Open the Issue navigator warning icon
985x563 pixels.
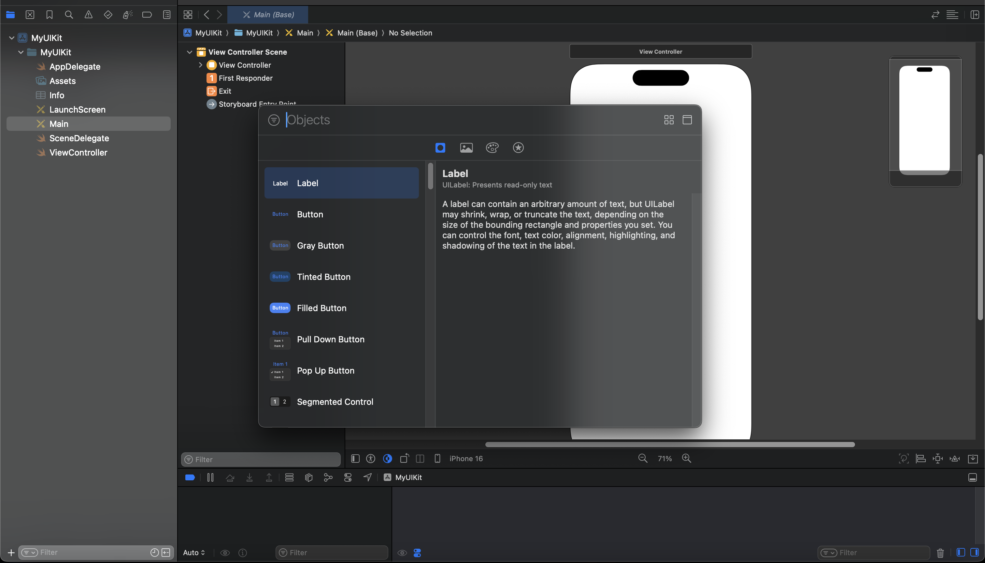click(88, 15)
